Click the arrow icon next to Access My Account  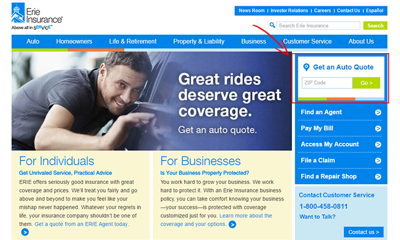pos(378,145)
